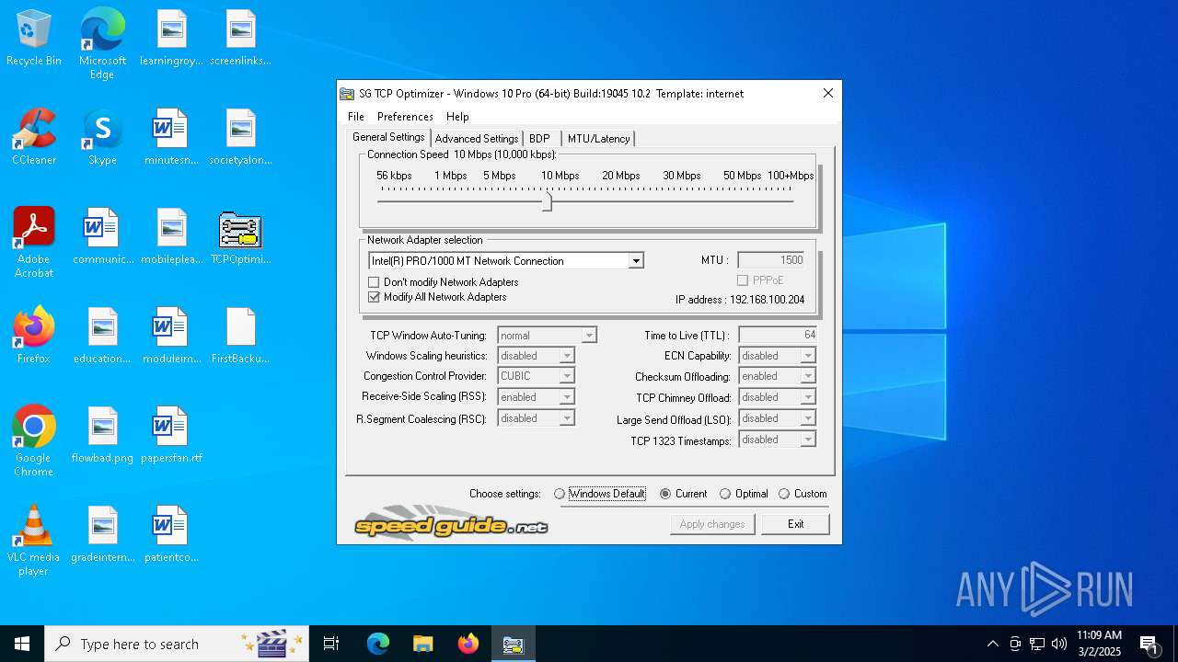Viewport: 1178px width, 662px height.
Task: Open the TCP Window Auto-Tuning dropdown
Action: (x=589, y=336)
